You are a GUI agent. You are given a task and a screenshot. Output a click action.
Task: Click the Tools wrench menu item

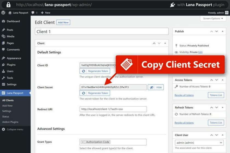(x=10, y=78)
